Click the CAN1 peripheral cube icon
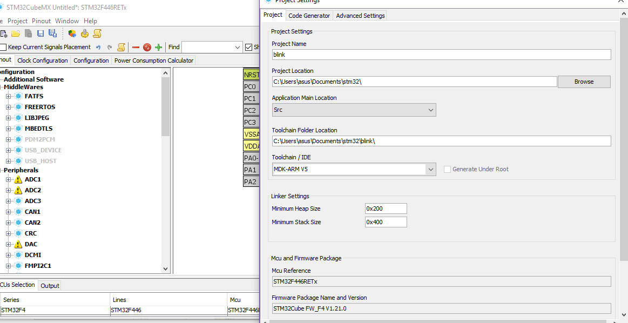The width and height of the screenshot is (628, 323). [x=18, y=212]
